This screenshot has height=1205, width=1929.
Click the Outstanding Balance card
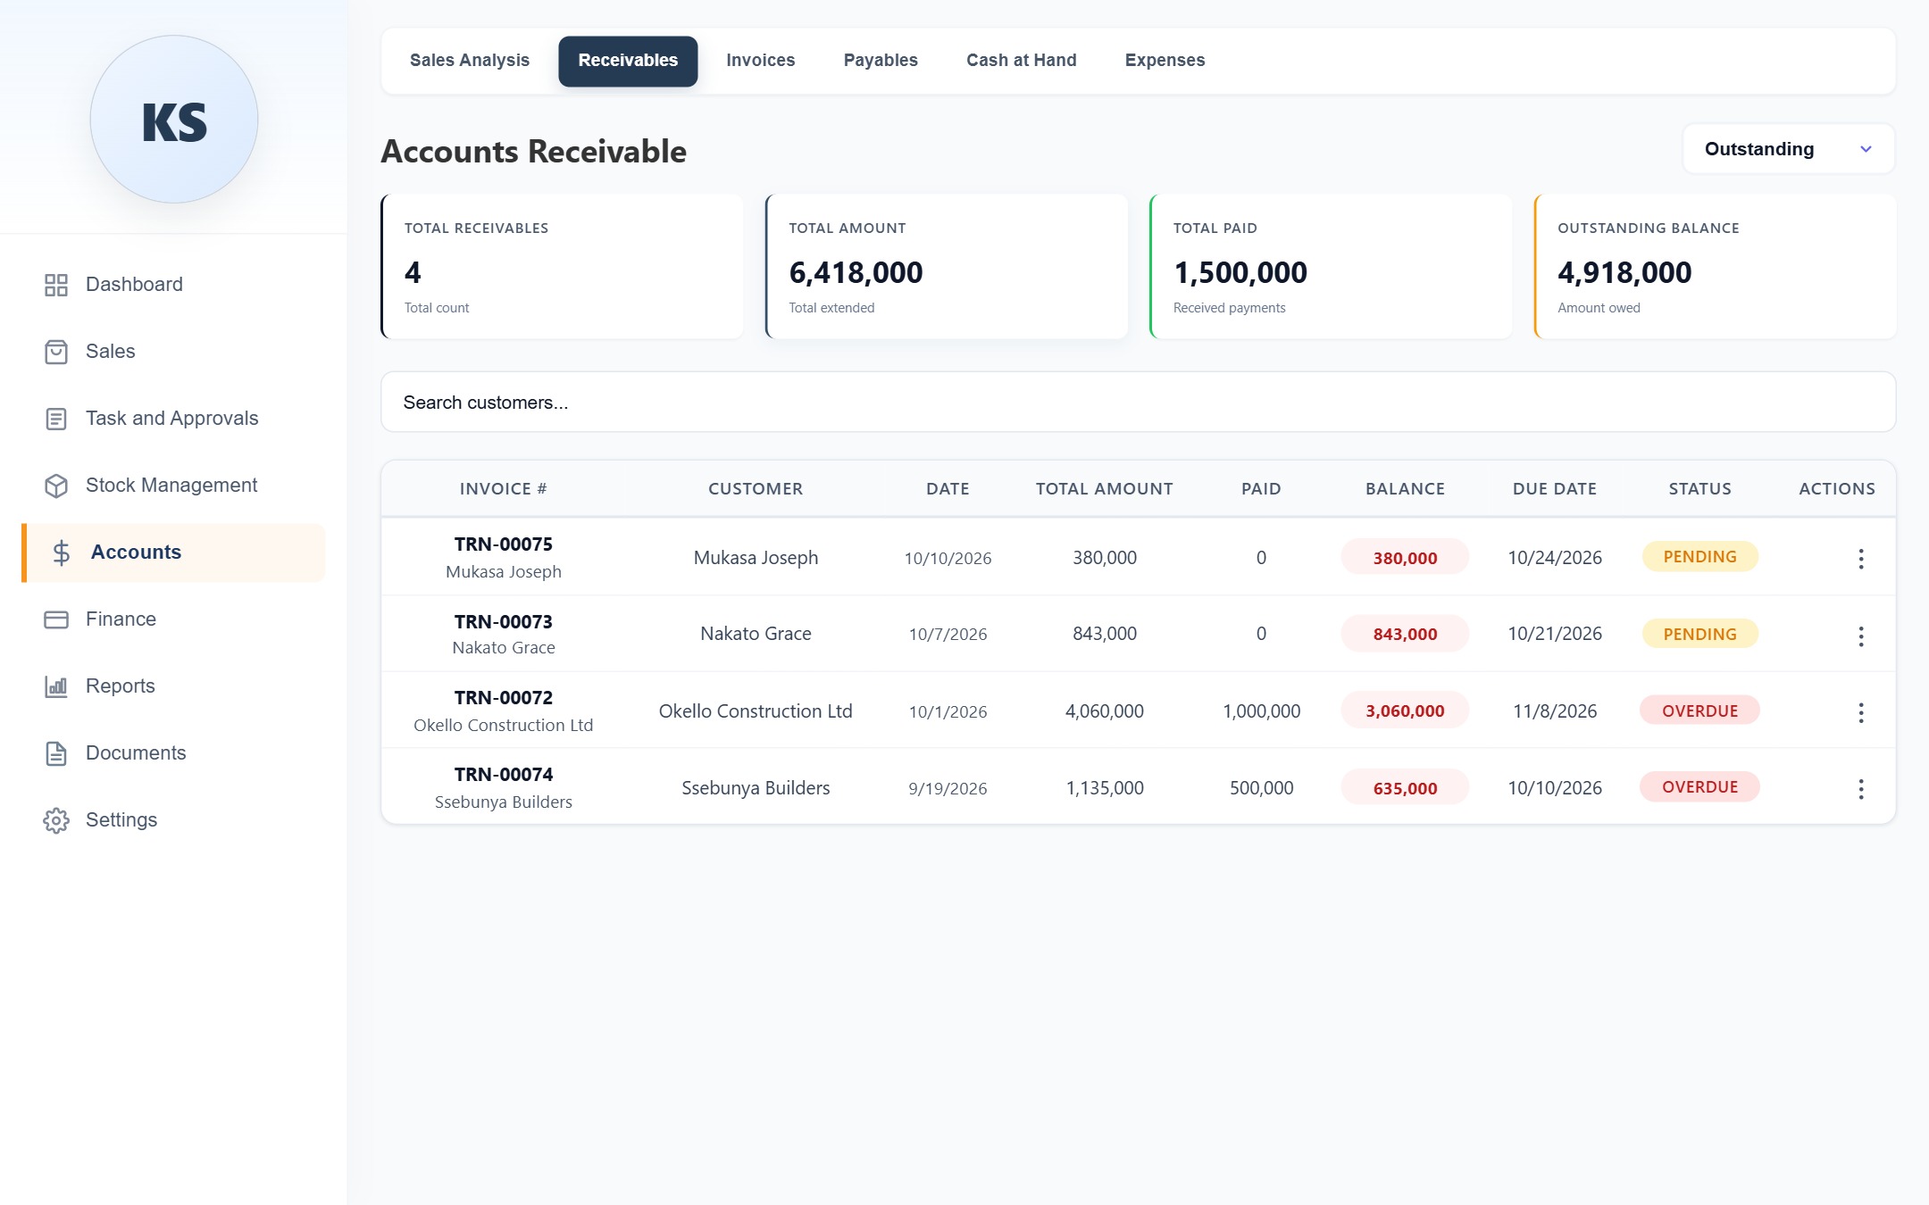1716,267
